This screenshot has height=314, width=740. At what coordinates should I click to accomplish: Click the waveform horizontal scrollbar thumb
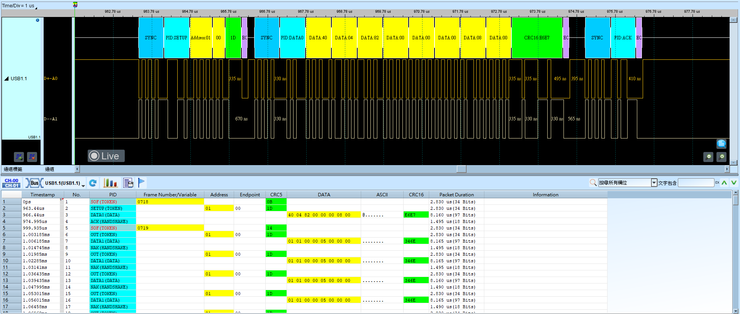click(x=462, y=169)
